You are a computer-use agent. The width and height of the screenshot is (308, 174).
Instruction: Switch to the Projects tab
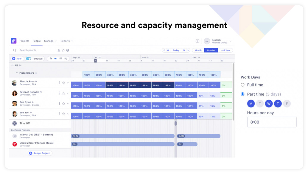pos(24,41)
